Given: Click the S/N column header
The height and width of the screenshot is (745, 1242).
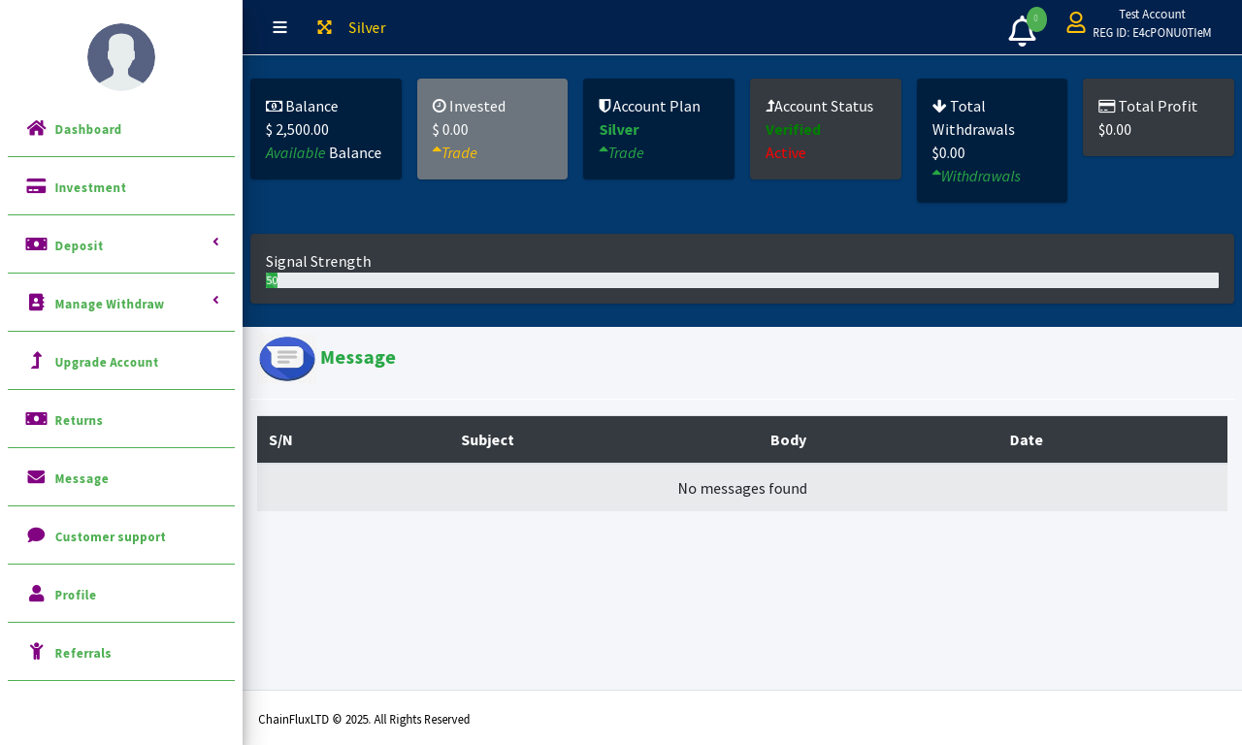Looking at the screenshot, I should (x=280, y=439).
